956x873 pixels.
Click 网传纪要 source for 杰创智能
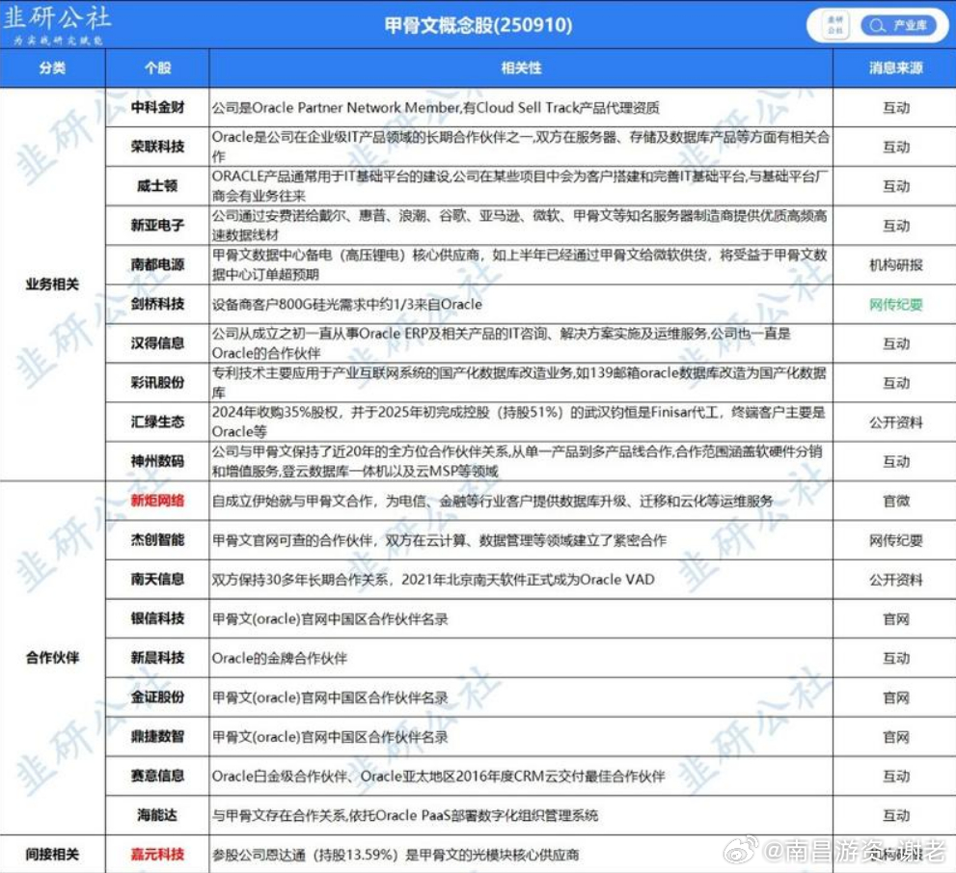click(x=895, y=540)
